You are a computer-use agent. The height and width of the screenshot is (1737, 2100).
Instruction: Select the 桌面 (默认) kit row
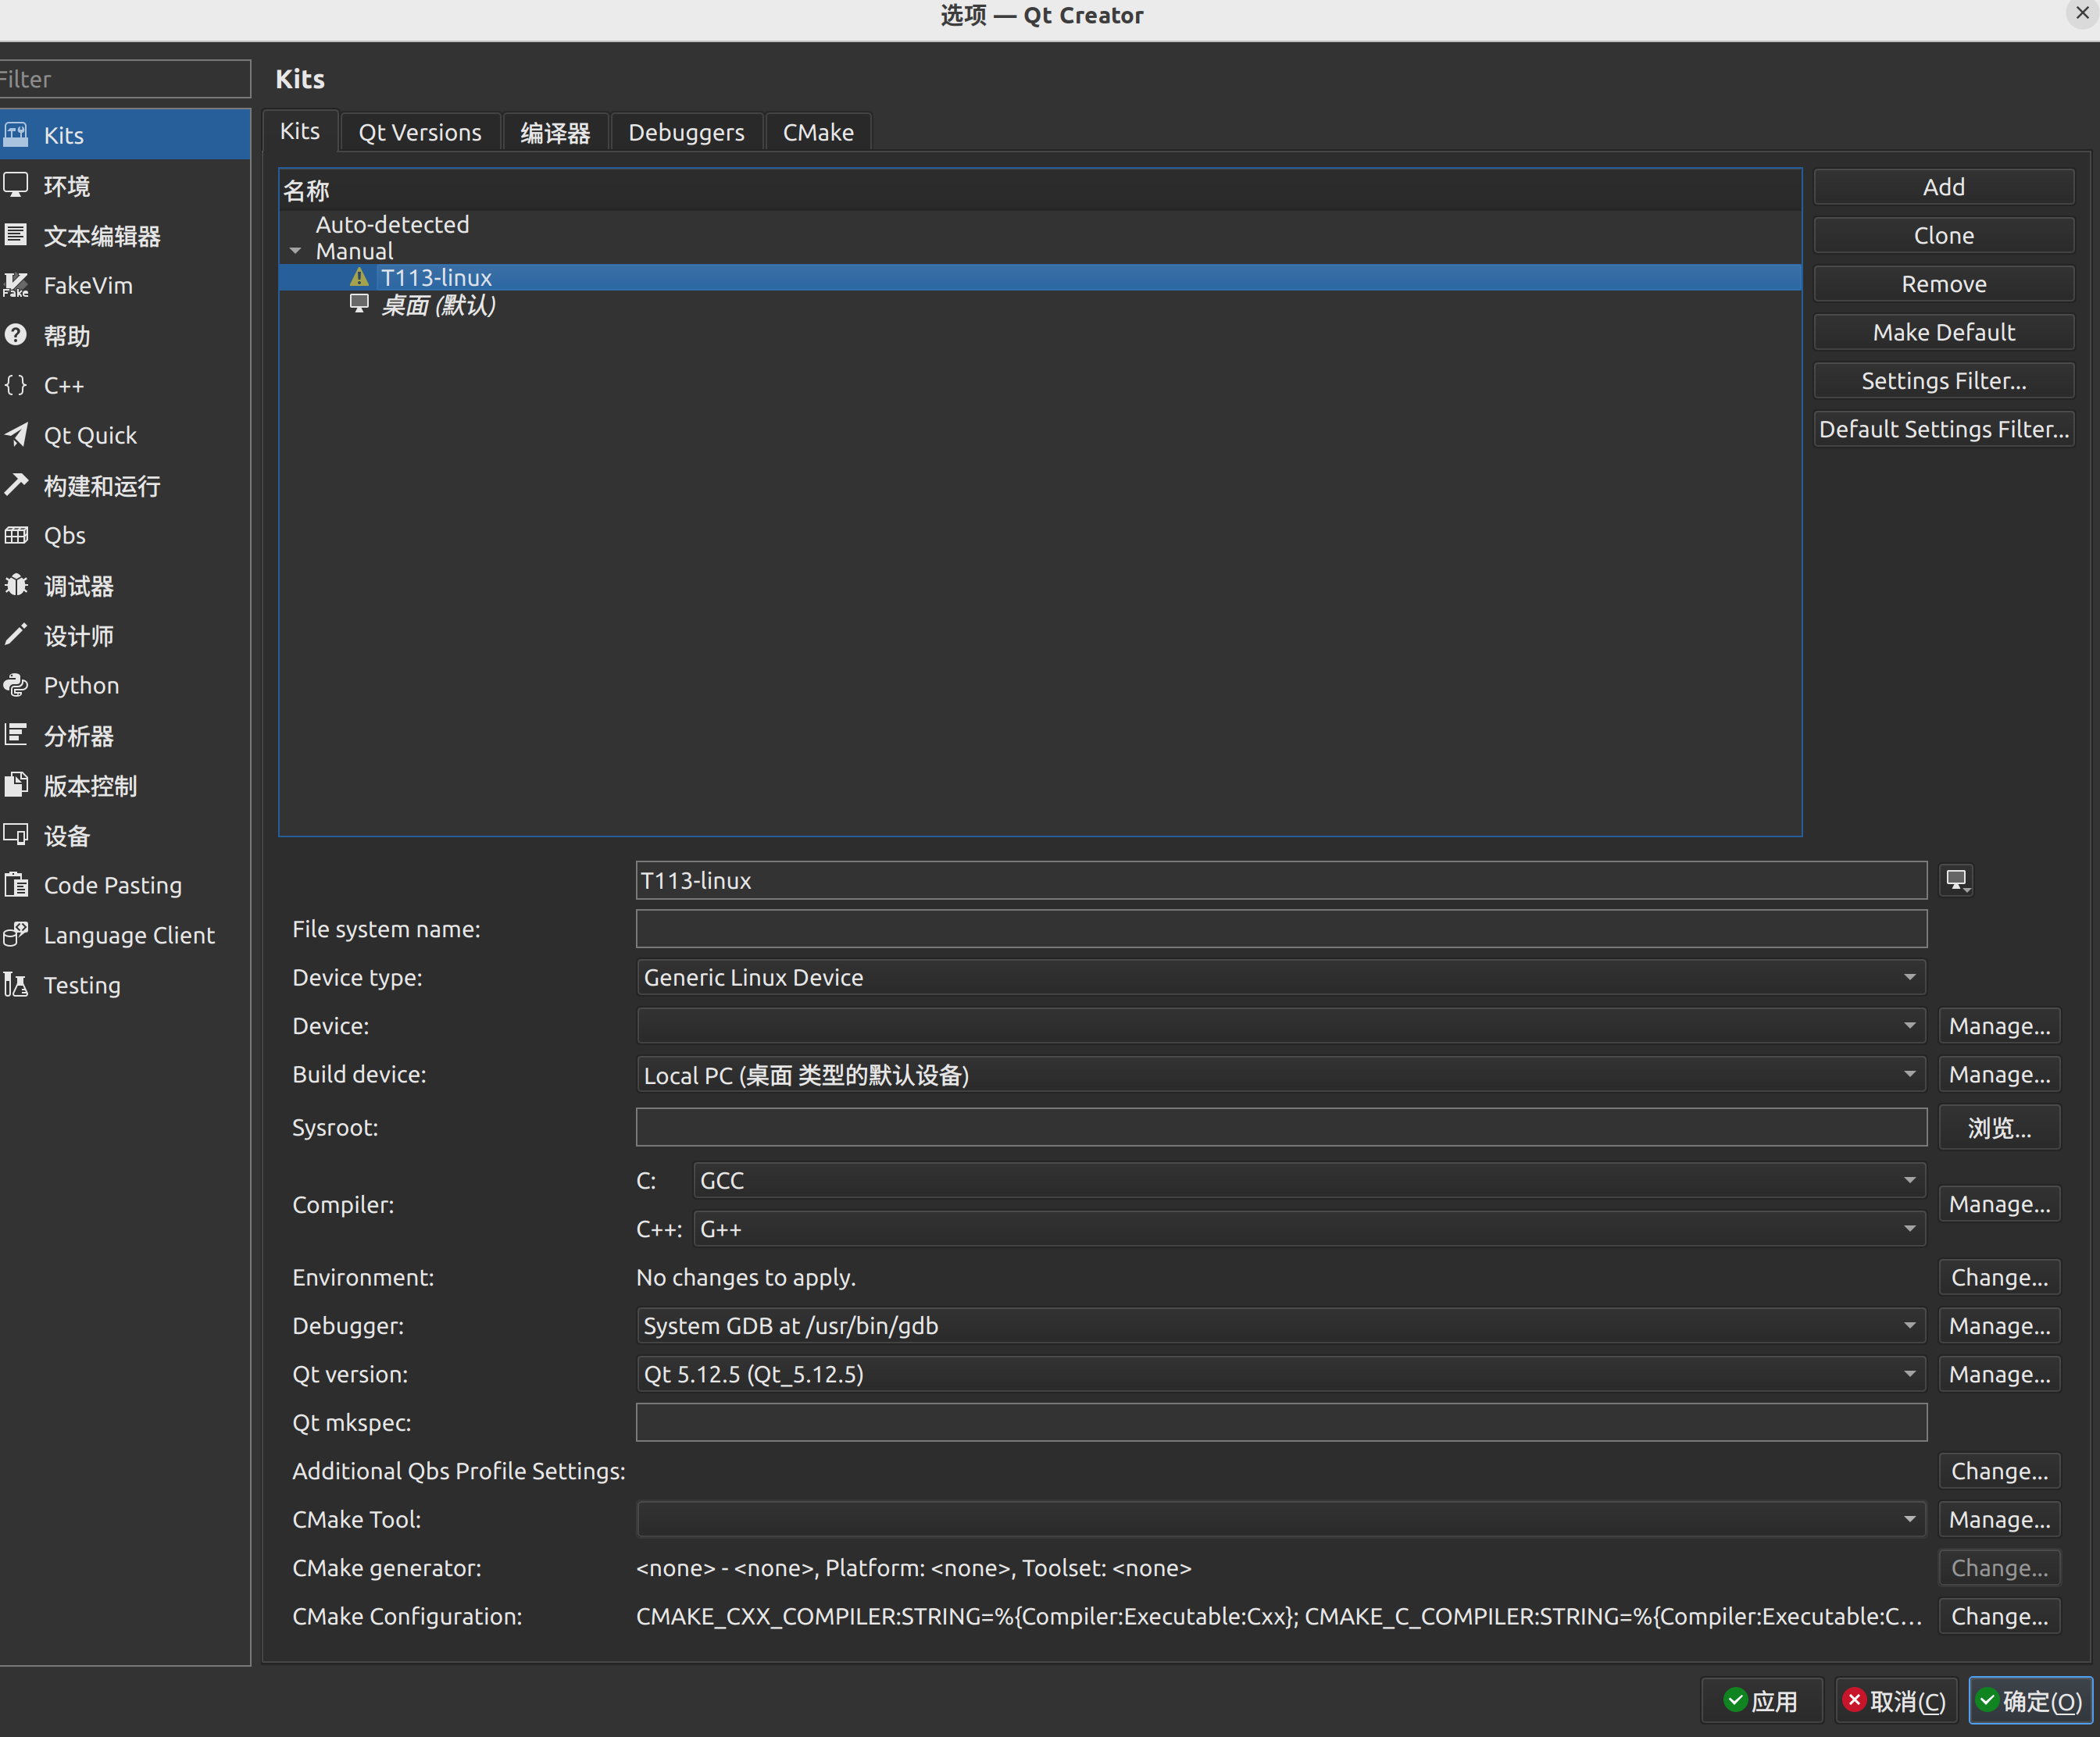point(1040,304)
